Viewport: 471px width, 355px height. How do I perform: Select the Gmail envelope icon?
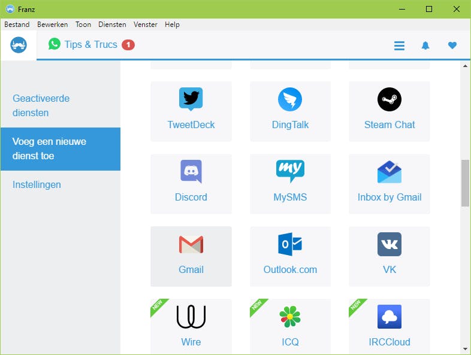tap(191, 244)
